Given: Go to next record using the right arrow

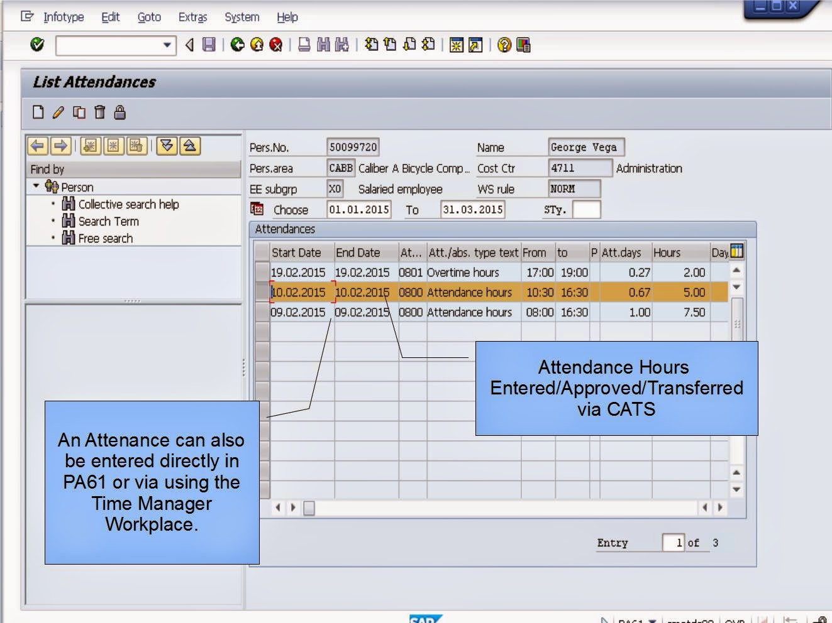Looking at the screenshot, I should 60,145.
